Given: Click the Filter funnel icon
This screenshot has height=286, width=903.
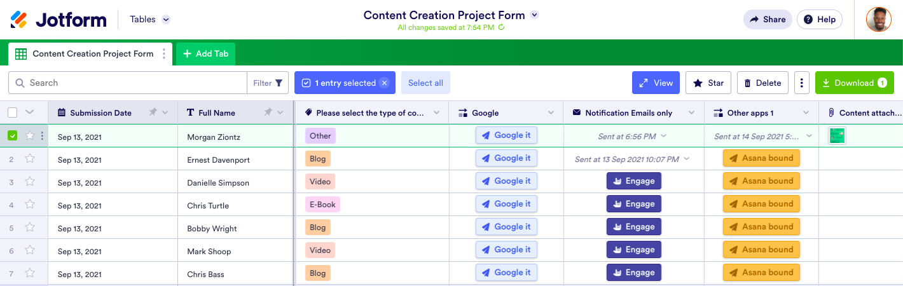Looking at the screenshot, I should click(x=279, y=83).
